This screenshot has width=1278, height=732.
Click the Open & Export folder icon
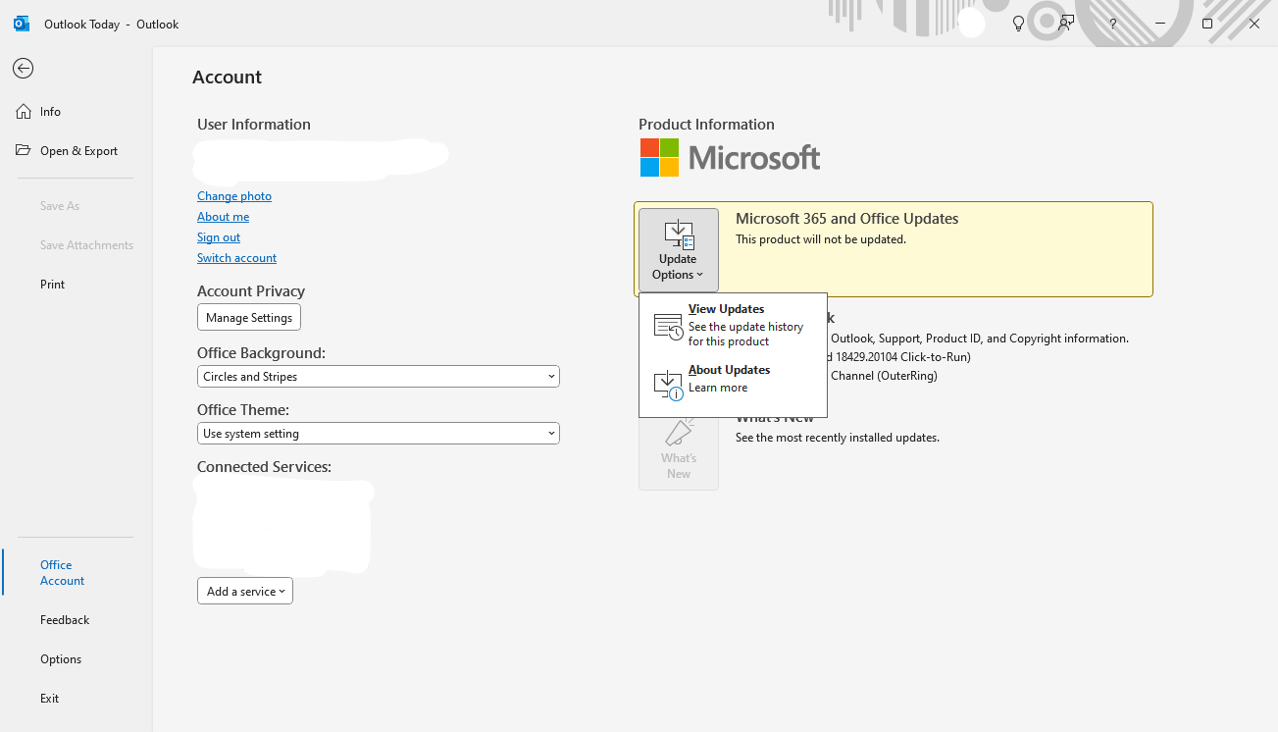coord(24,150)
